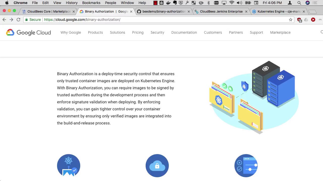
Task: Click the Evernote elephant menu bar icon
Action: click(x=175, y=3)
